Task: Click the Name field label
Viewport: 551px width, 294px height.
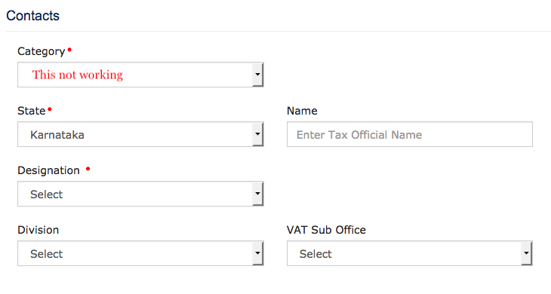Action: (302, 111)
